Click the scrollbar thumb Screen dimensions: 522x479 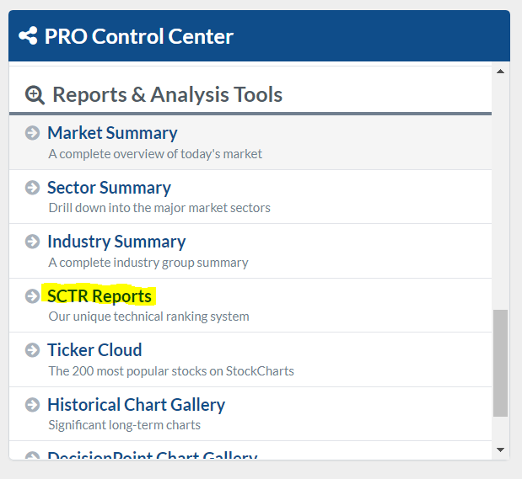[x=500, y=362]
